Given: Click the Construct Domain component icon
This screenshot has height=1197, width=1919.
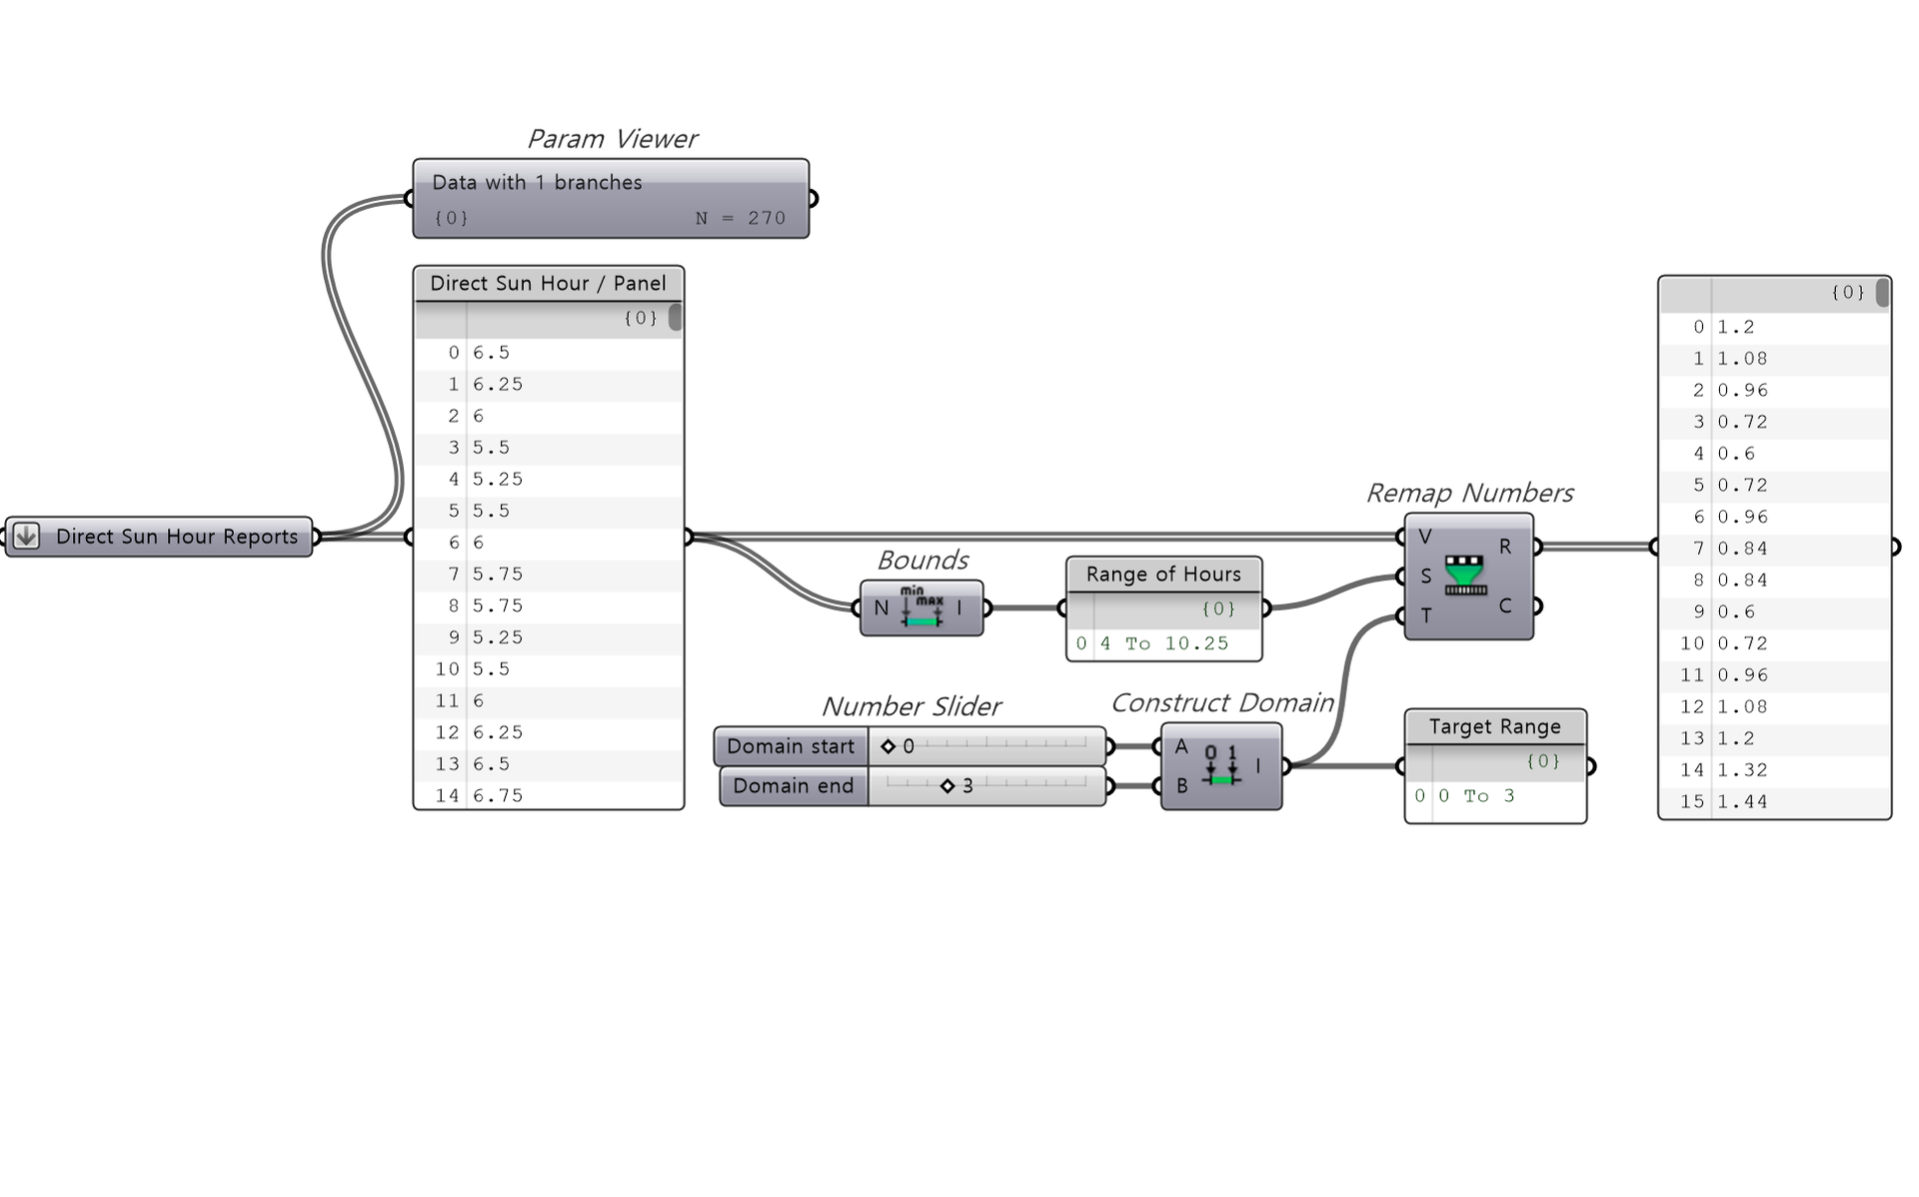Looking at the screenshot, I should click(x=1220, y=765).
